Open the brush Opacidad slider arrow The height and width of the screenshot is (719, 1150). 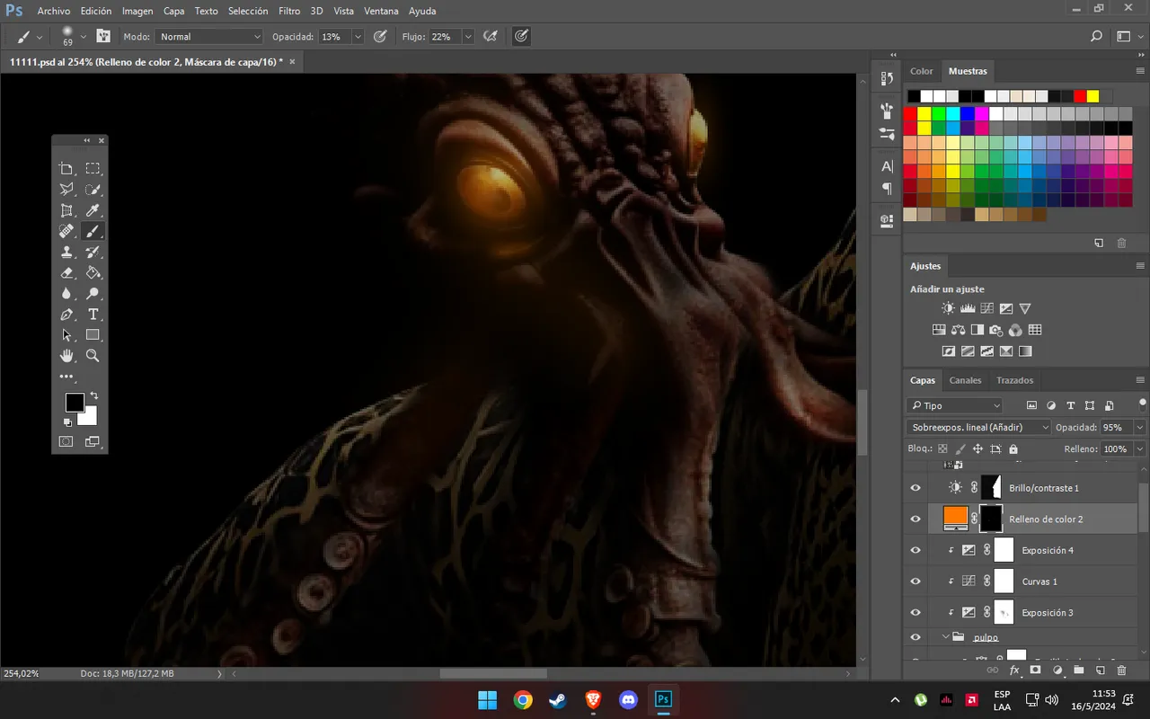[x=358, y=37]
